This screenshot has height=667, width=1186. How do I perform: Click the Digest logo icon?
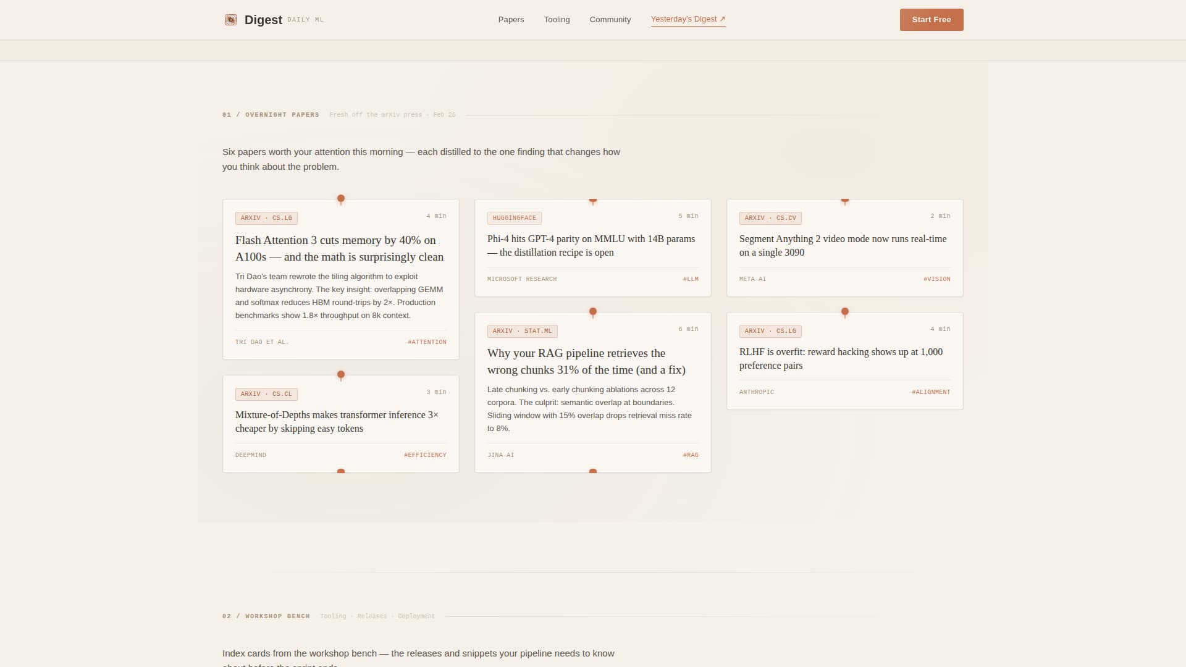(230, 20)
